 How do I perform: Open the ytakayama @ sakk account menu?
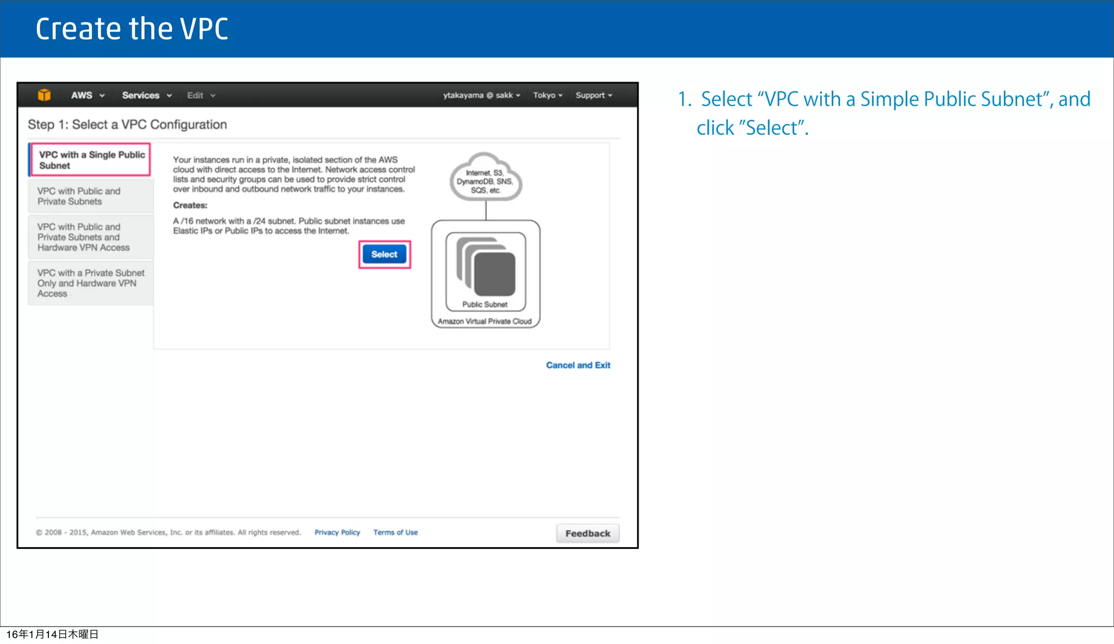[x=481, y=95]
